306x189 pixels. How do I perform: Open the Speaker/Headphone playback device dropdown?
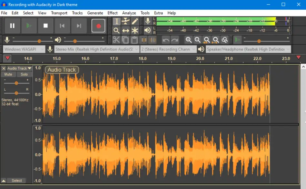click(248, 49)
